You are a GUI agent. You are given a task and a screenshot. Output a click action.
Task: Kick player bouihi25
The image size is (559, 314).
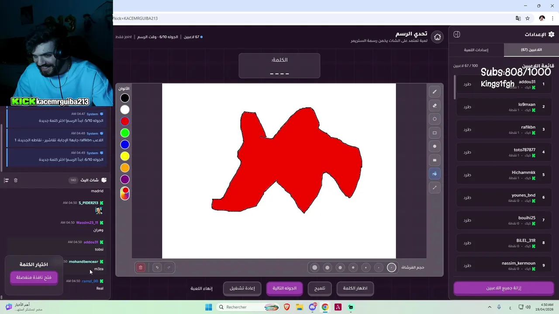coord(467,220)
